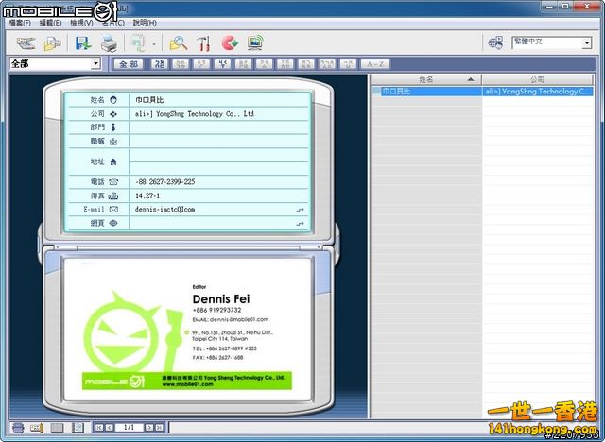This screenshot has height=442, width=605.
Task: Open the tools settings icon
Action: pos(203,42)
